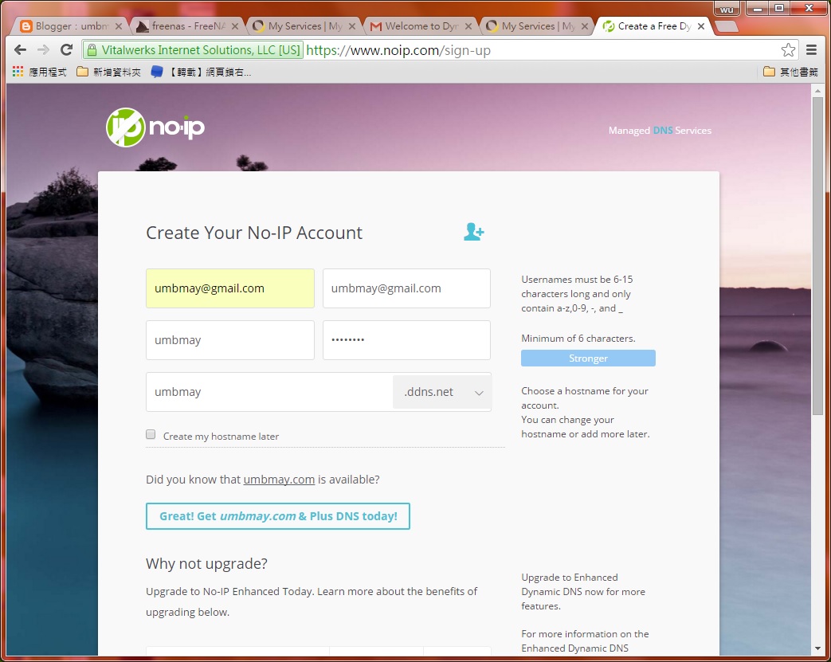Open the apps grid shortcut in bookmarks bar
The height and width of the screenshot is (662, 831).
click(18, 72)
